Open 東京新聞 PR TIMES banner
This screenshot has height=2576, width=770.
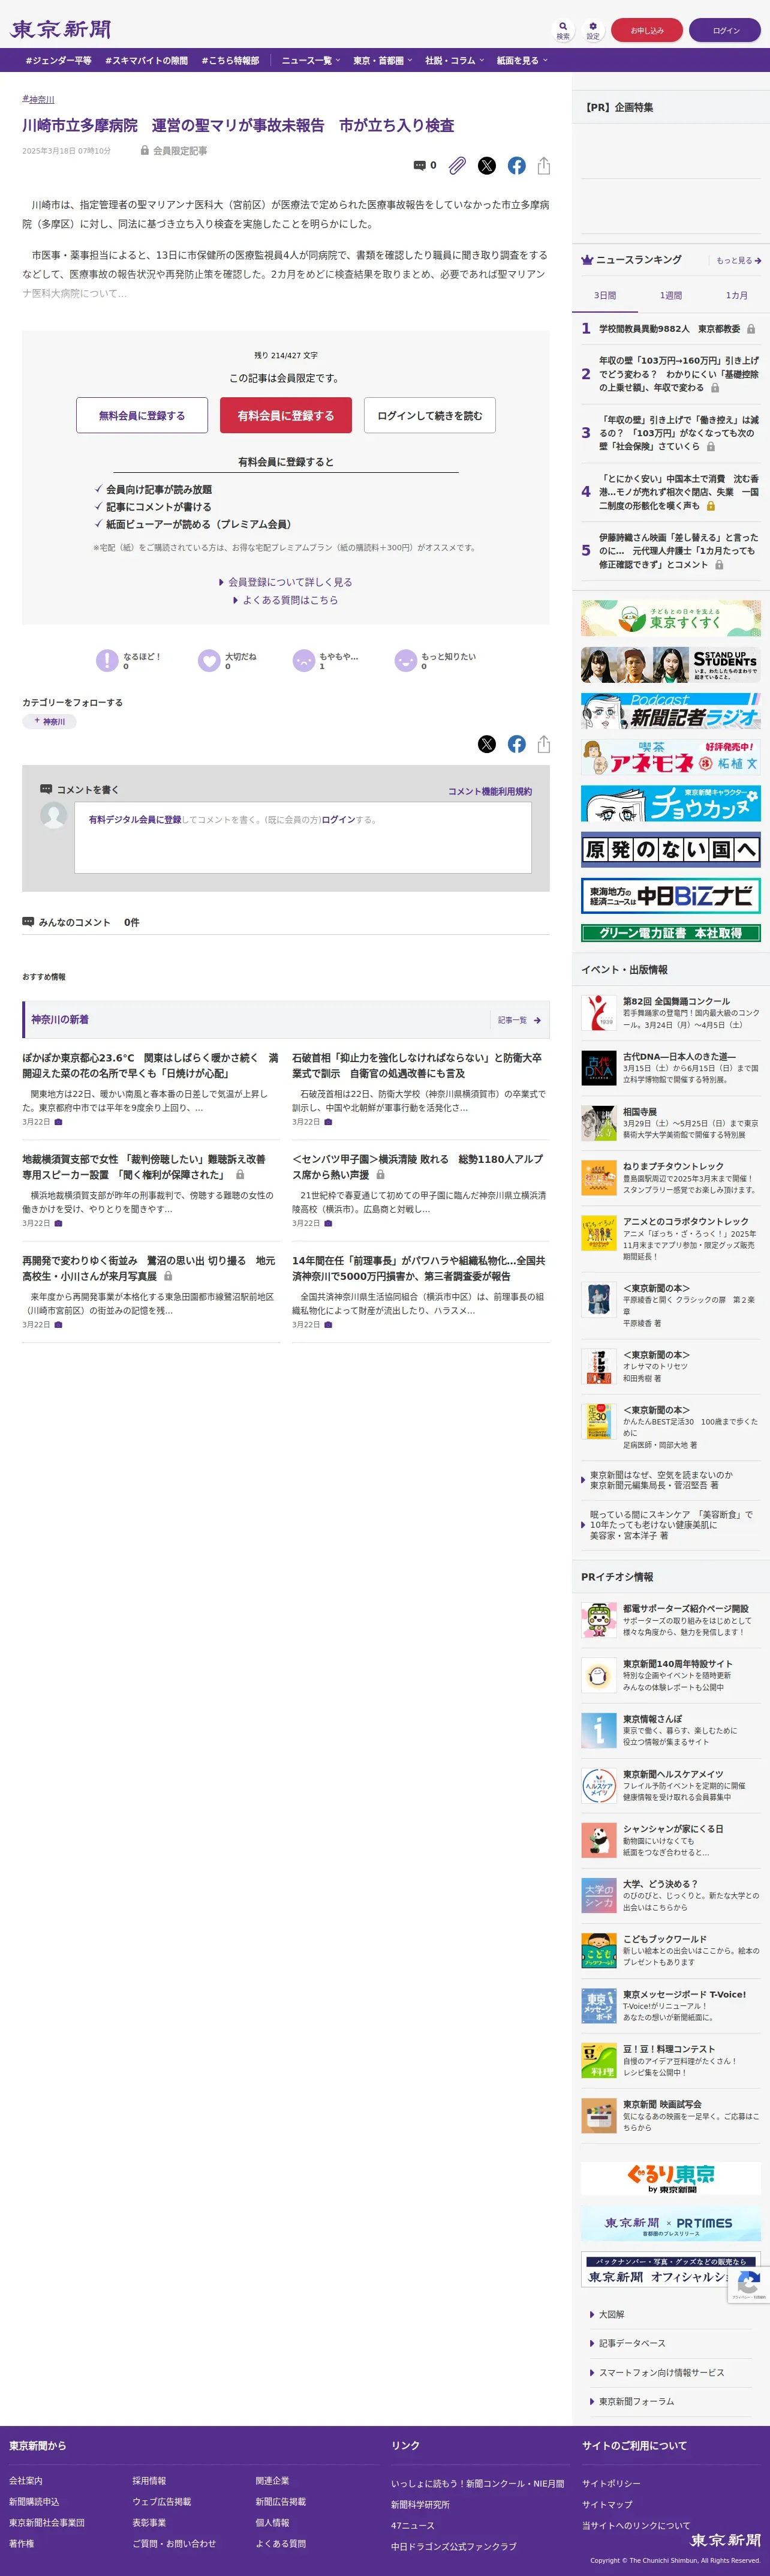point(671,2224)
